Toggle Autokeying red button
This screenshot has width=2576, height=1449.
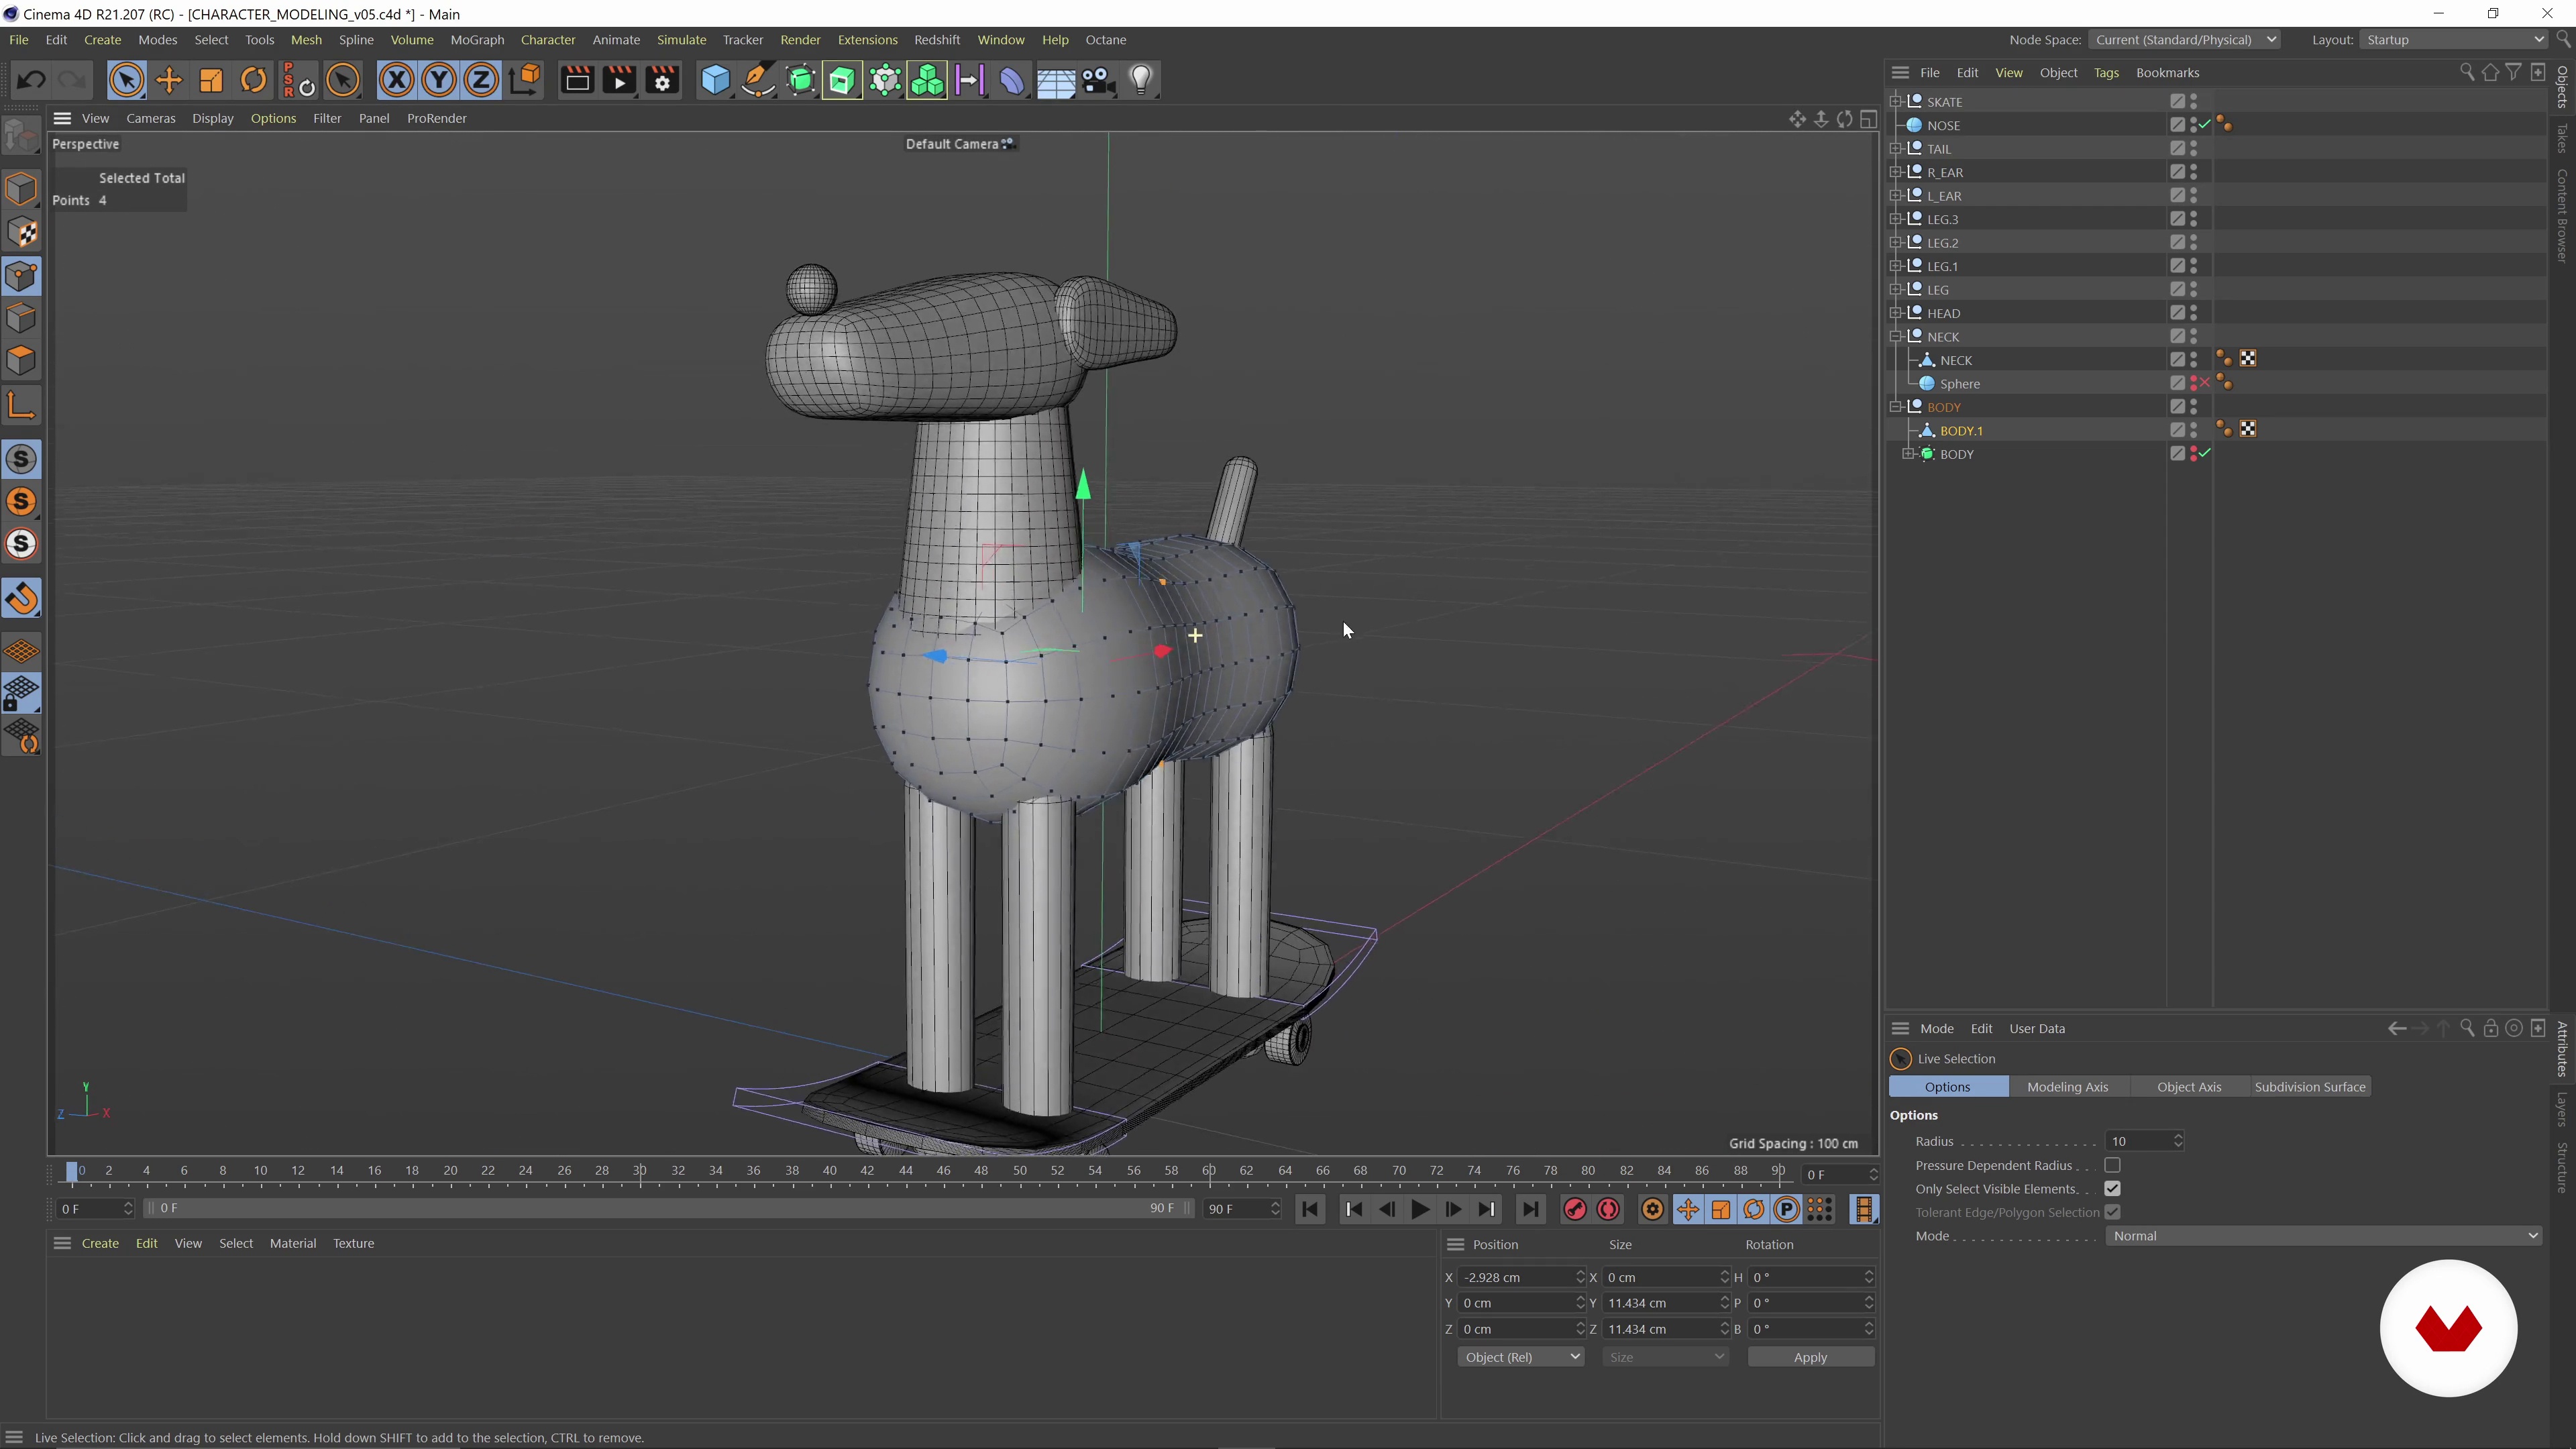coord(1608,1209)
